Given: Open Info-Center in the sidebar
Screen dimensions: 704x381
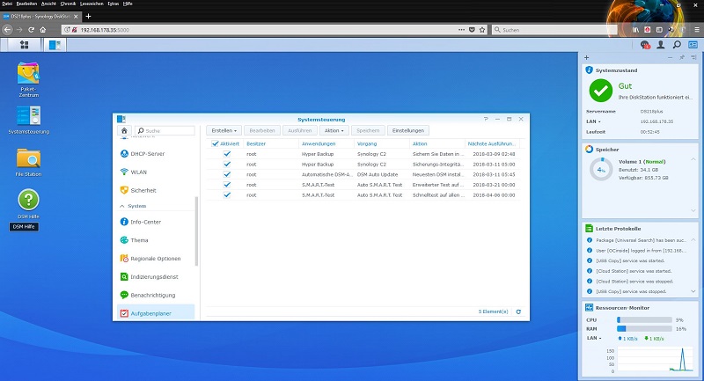Looking at the screenshot, I should (x=156, y=222).
